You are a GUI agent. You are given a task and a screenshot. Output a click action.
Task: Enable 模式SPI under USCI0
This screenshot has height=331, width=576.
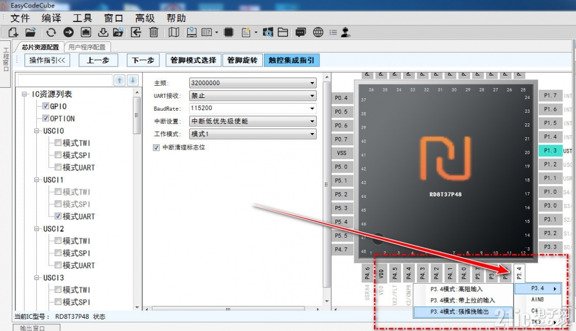point(58,155)
